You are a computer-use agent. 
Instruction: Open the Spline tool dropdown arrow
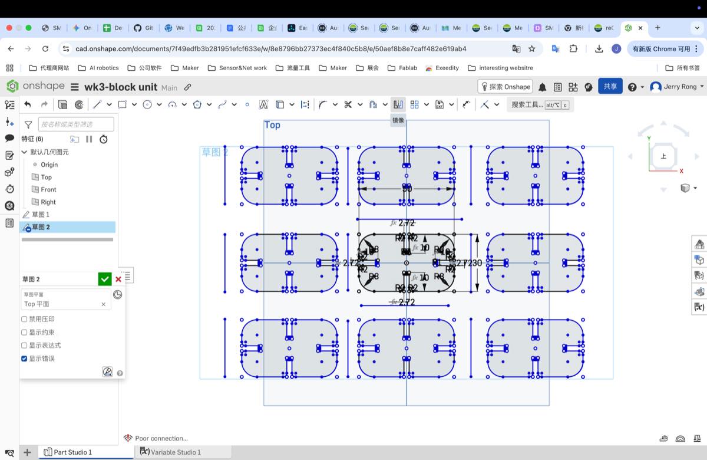click(x=234, y=104)
